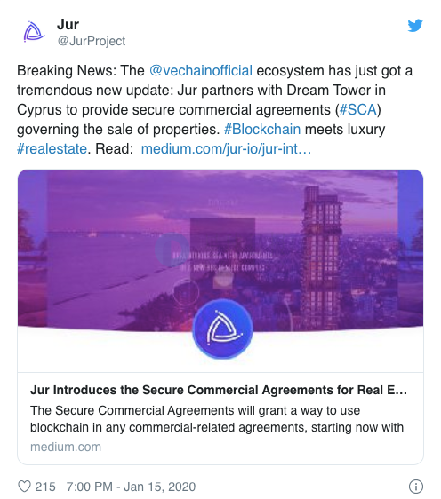Click the medium.com domain on the card
Viewport: 441px width, 499px height.
click(x=66, y=447)
